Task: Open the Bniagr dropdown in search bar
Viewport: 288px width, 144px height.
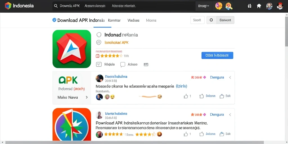Action: pos(204,6)
